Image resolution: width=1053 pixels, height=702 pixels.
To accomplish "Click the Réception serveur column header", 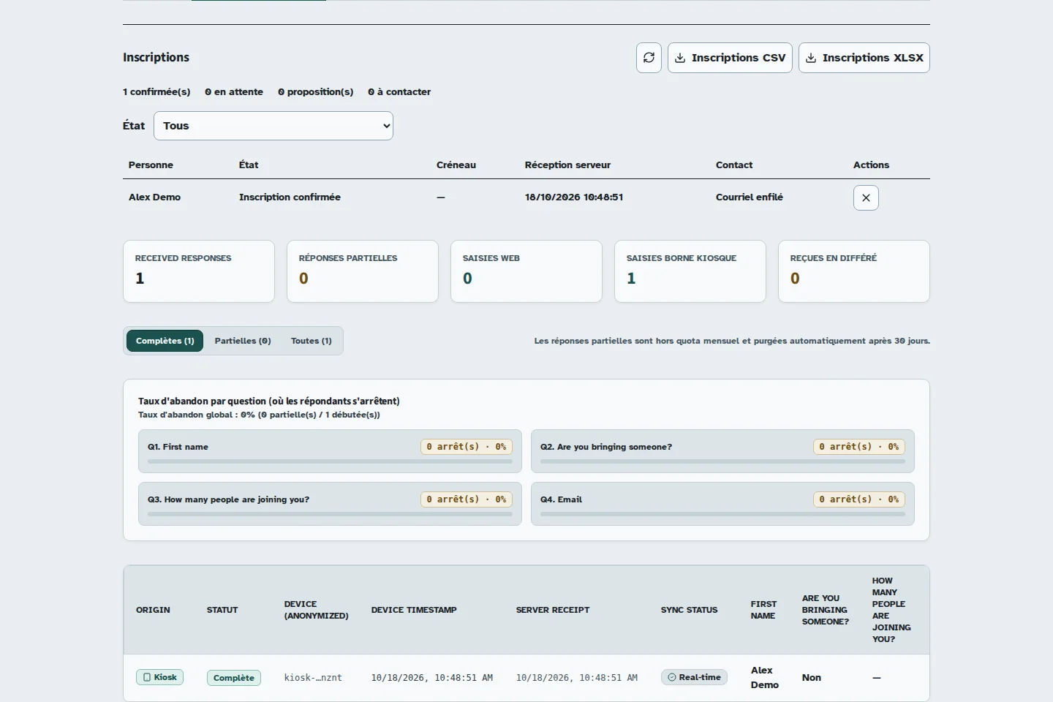I will click(567, 165).
